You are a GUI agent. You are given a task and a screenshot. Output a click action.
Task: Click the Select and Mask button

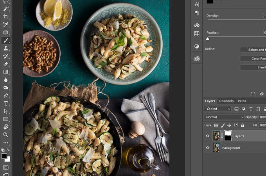[253, 50]
